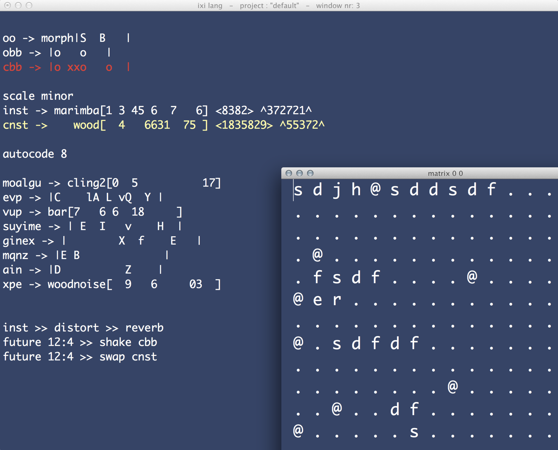
Task: Click the ixi lang window title text
Action: click(278, 6)
